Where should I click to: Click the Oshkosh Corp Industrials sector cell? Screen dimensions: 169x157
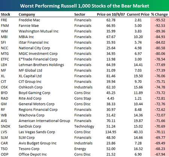83,87
